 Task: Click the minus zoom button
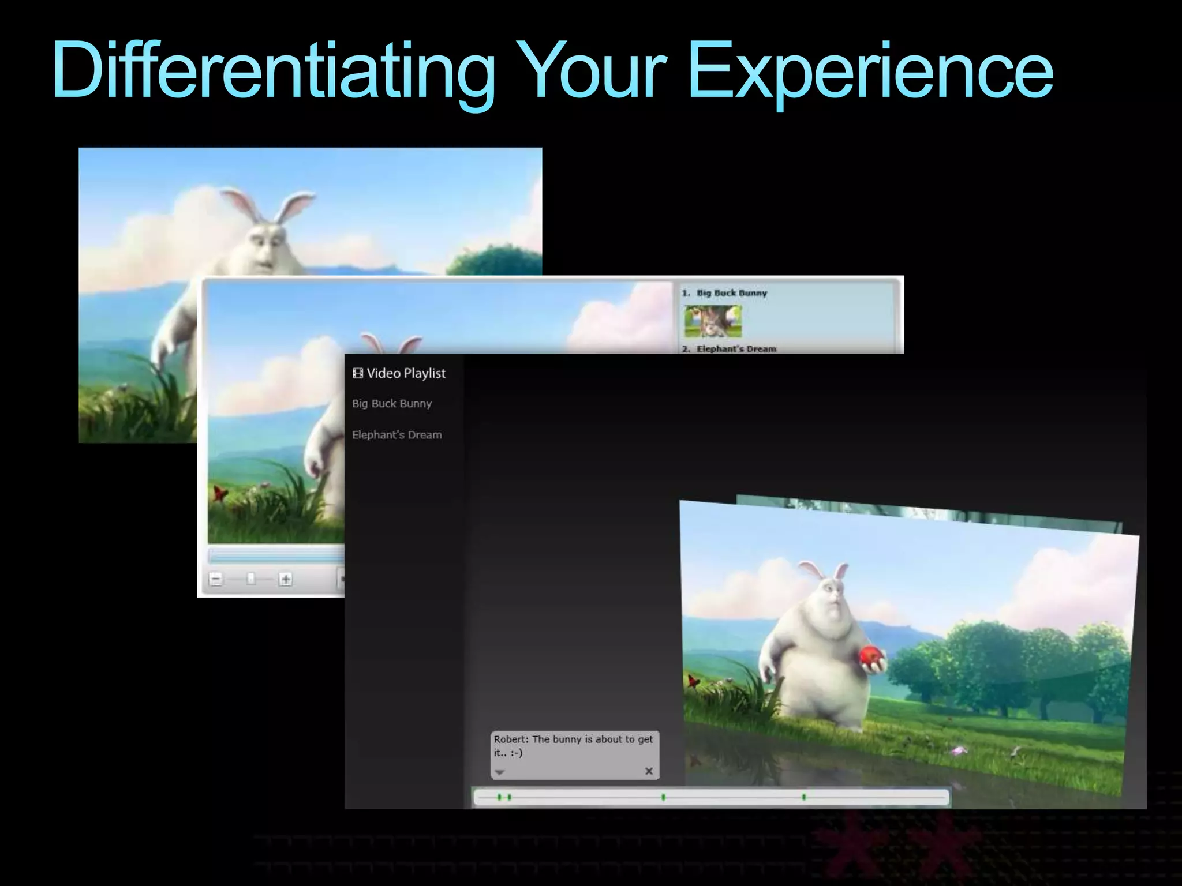coord(215,579)
